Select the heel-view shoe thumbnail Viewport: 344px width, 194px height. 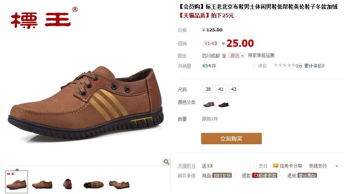click(68, 184)
